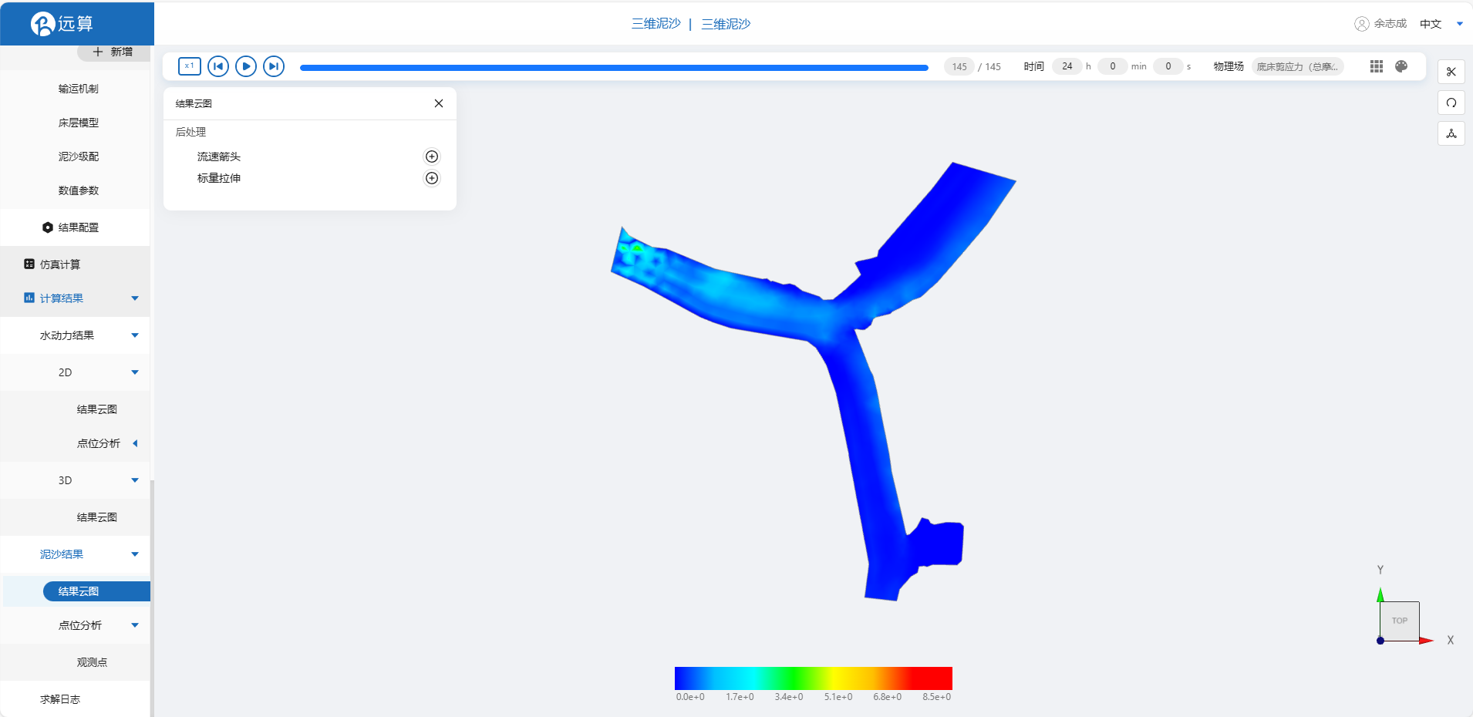Click the user avatar icon
The height and width of the screenshot is (717, 1473).
pos(1362,24)
